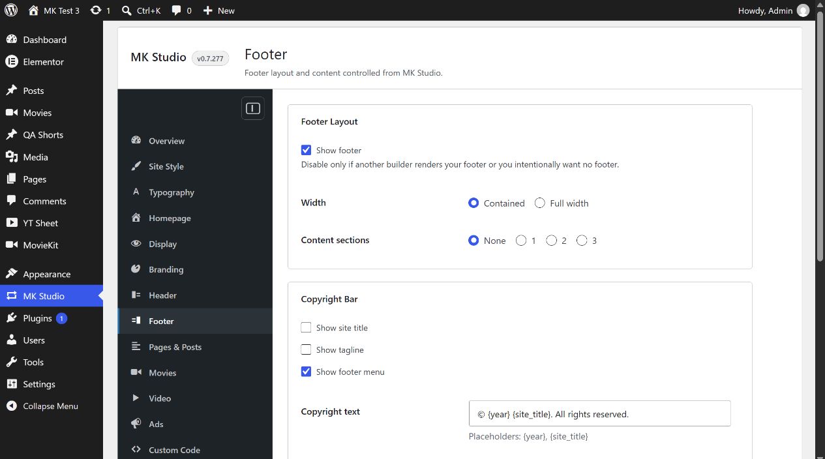Click the Tools wrench icon

pos(11,363)
